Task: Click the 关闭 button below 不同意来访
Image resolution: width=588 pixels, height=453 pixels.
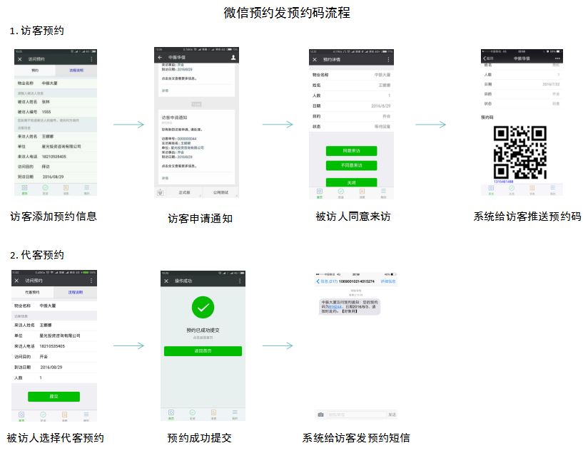Action: click(350, 182)
